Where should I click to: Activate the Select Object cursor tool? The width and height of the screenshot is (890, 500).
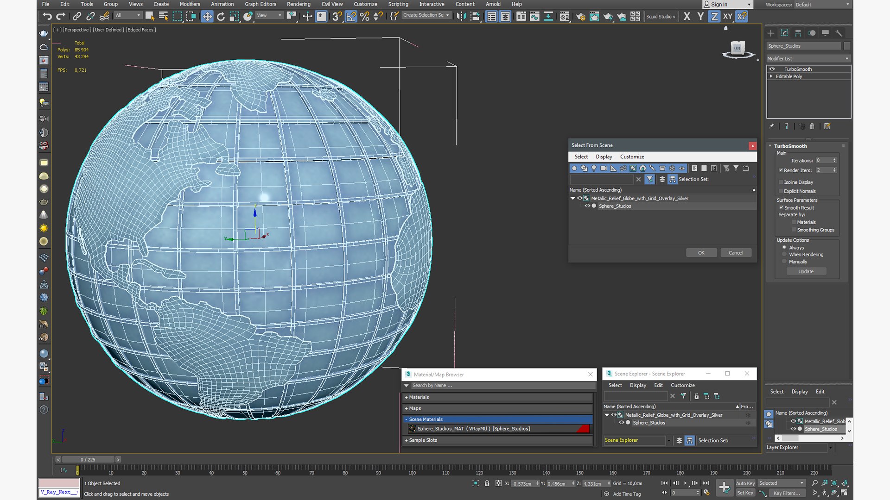(x=150, y=17)
